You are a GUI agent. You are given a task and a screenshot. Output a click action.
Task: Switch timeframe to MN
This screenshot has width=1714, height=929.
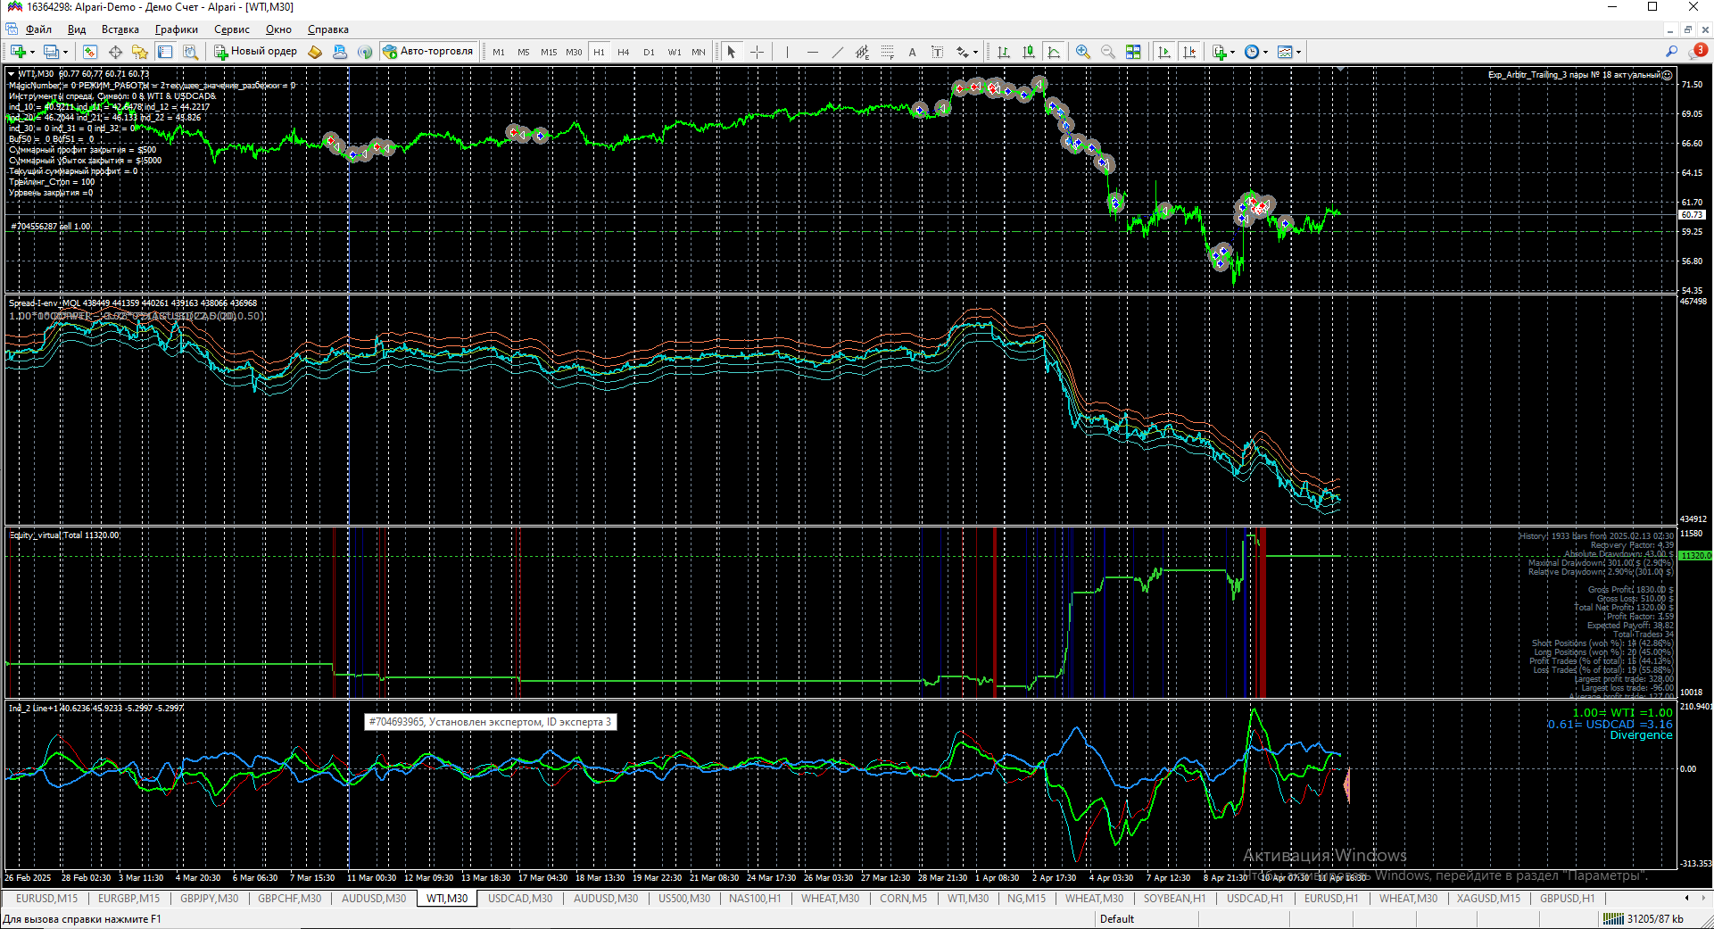pyautogui.click(x=699, y=52)
